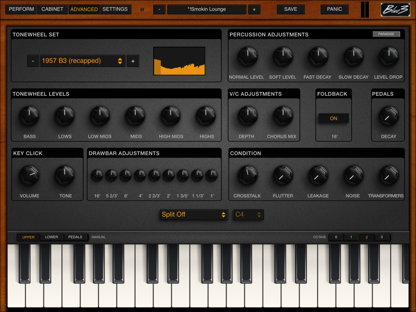Click the 5 2/3' drawbar adjustment knob

(x=111, y=176)
